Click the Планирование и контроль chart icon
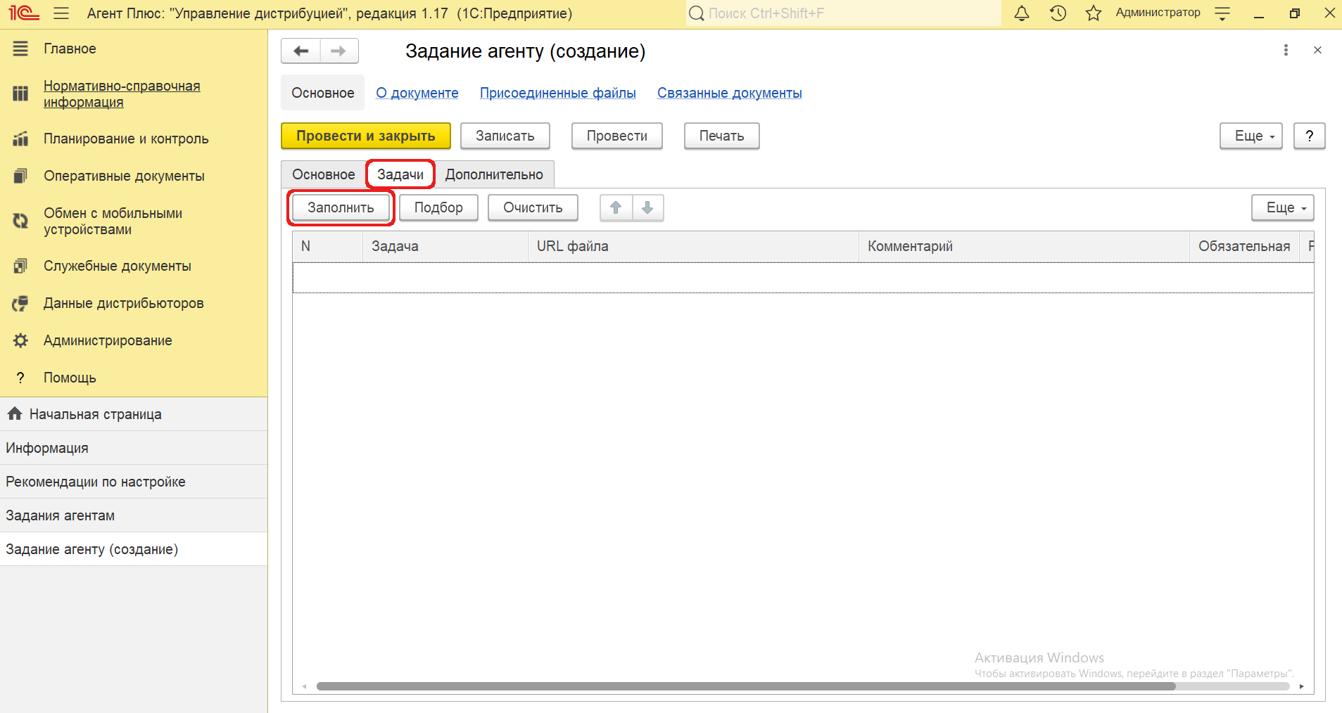This screenshot has width=1342, height=713. tap(20, 139)
